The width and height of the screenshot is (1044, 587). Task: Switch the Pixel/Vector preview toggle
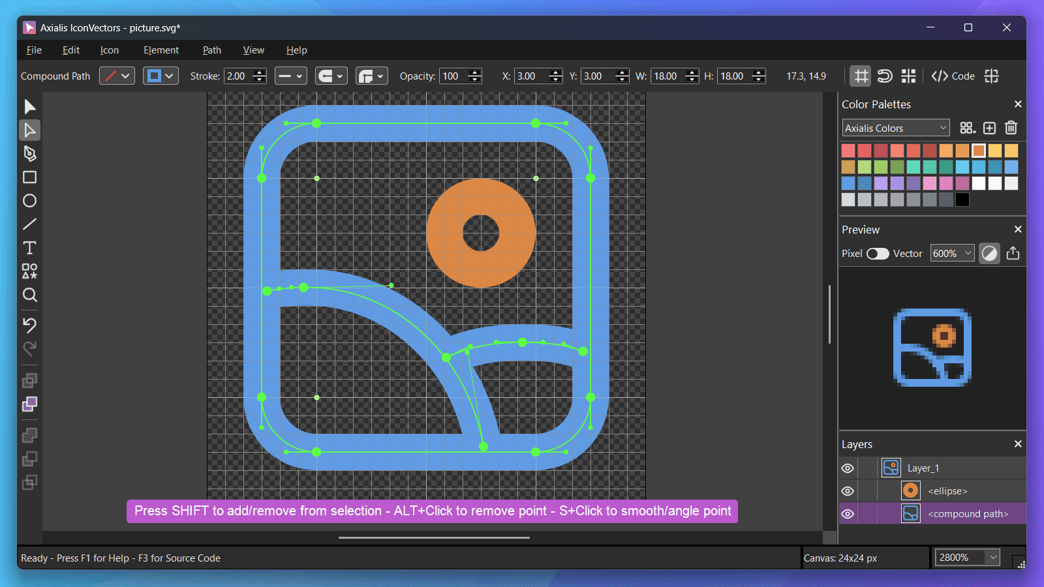pos(878,254)
